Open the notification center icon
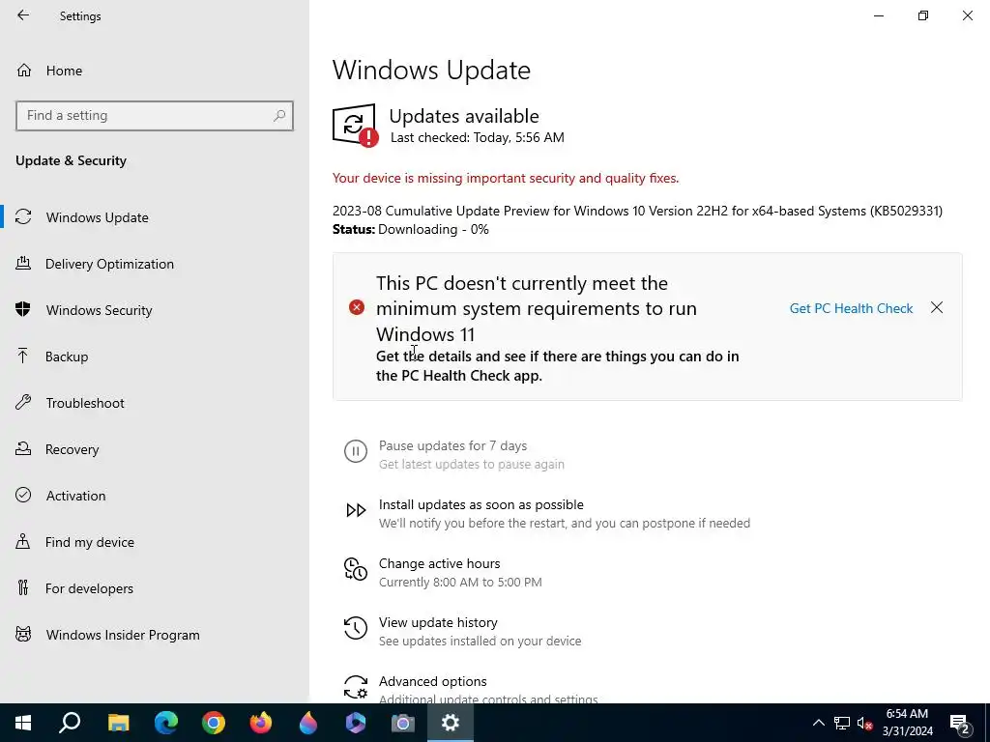 tap(961, 724)
